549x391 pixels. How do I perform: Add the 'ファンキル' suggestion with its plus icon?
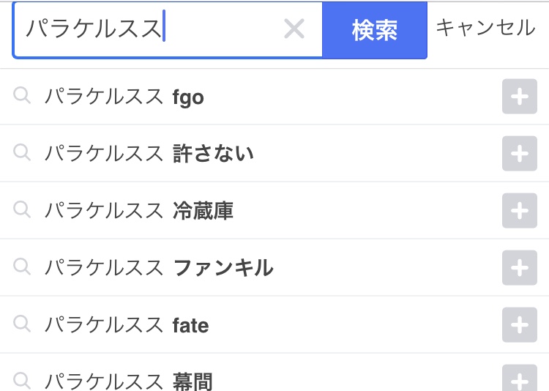coord(519,268)
